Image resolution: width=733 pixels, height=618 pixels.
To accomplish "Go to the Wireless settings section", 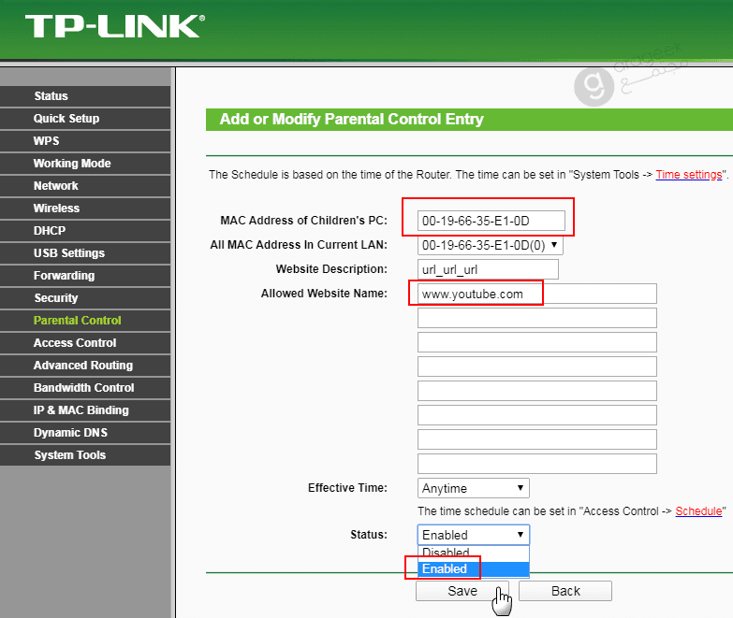I will (56, 208).
